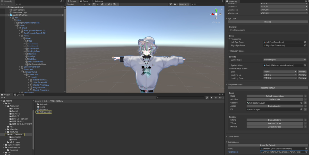The width and height of the screenshot is (309, 155).
Task: Switch to the Game tab
Action: [84, 1]
